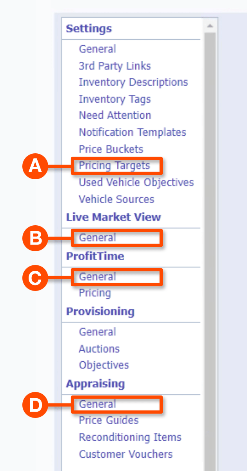Select Inventory Tags
247x471 pixels.
point(114,99)
